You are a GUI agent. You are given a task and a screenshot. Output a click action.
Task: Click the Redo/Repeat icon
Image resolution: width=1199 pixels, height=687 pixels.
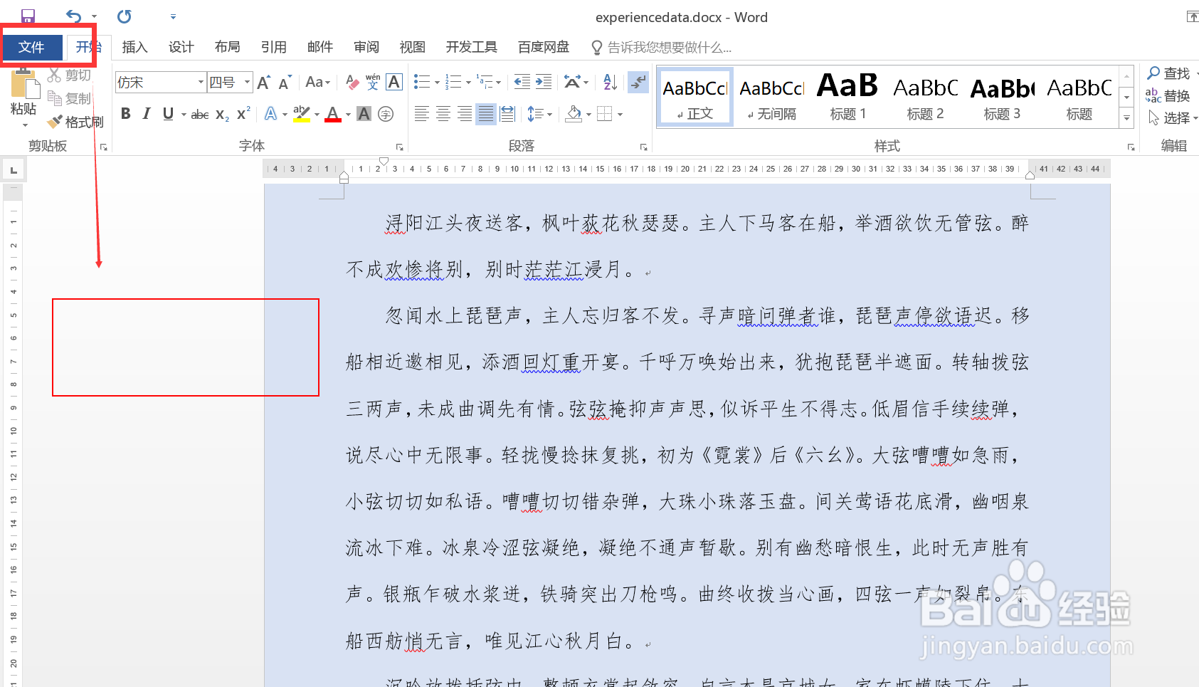pos(125,16)
